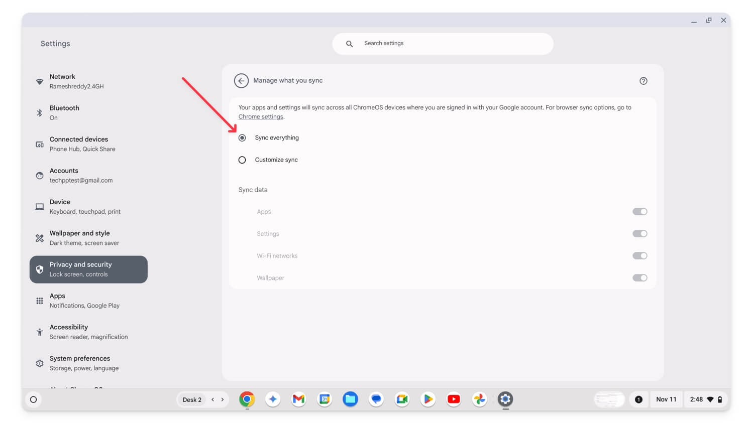Open Privacy and security section
The height and width of the screenshot is (423, 753).
[88, 269]
